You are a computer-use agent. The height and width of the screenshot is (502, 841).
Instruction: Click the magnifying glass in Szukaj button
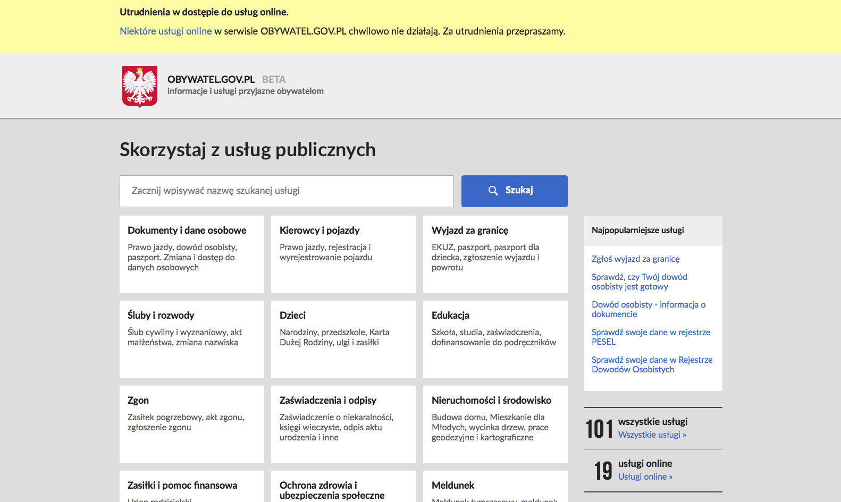point(493,191)
